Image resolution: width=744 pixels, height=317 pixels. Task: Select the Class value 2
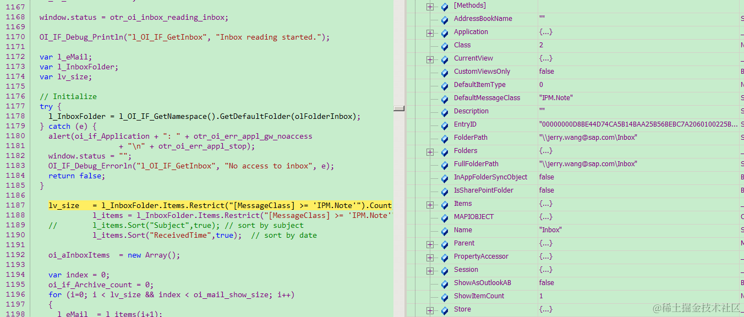pyautogui.click(x=541, y=45)
